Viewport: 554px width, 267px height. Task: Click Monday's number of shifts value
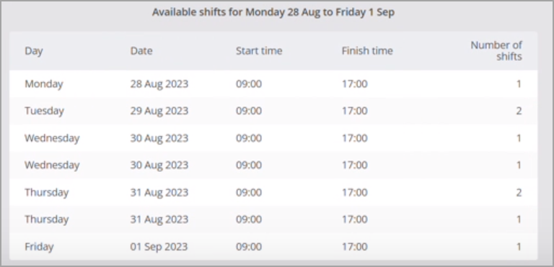click(519, 84)
